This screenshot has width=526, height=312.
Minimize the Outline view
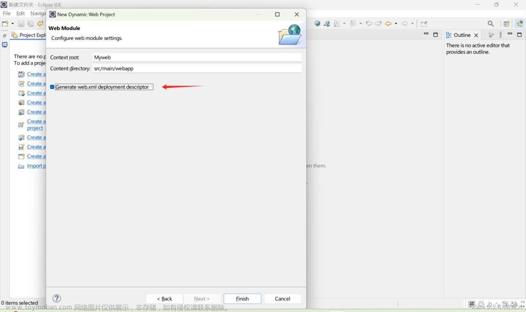click(x=510, y=34)
